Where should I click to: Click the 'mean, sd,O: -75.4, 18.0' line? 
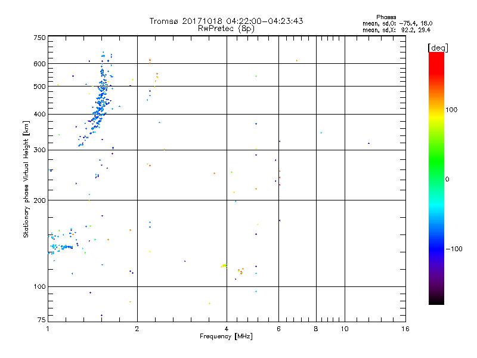tap(397, 23)
